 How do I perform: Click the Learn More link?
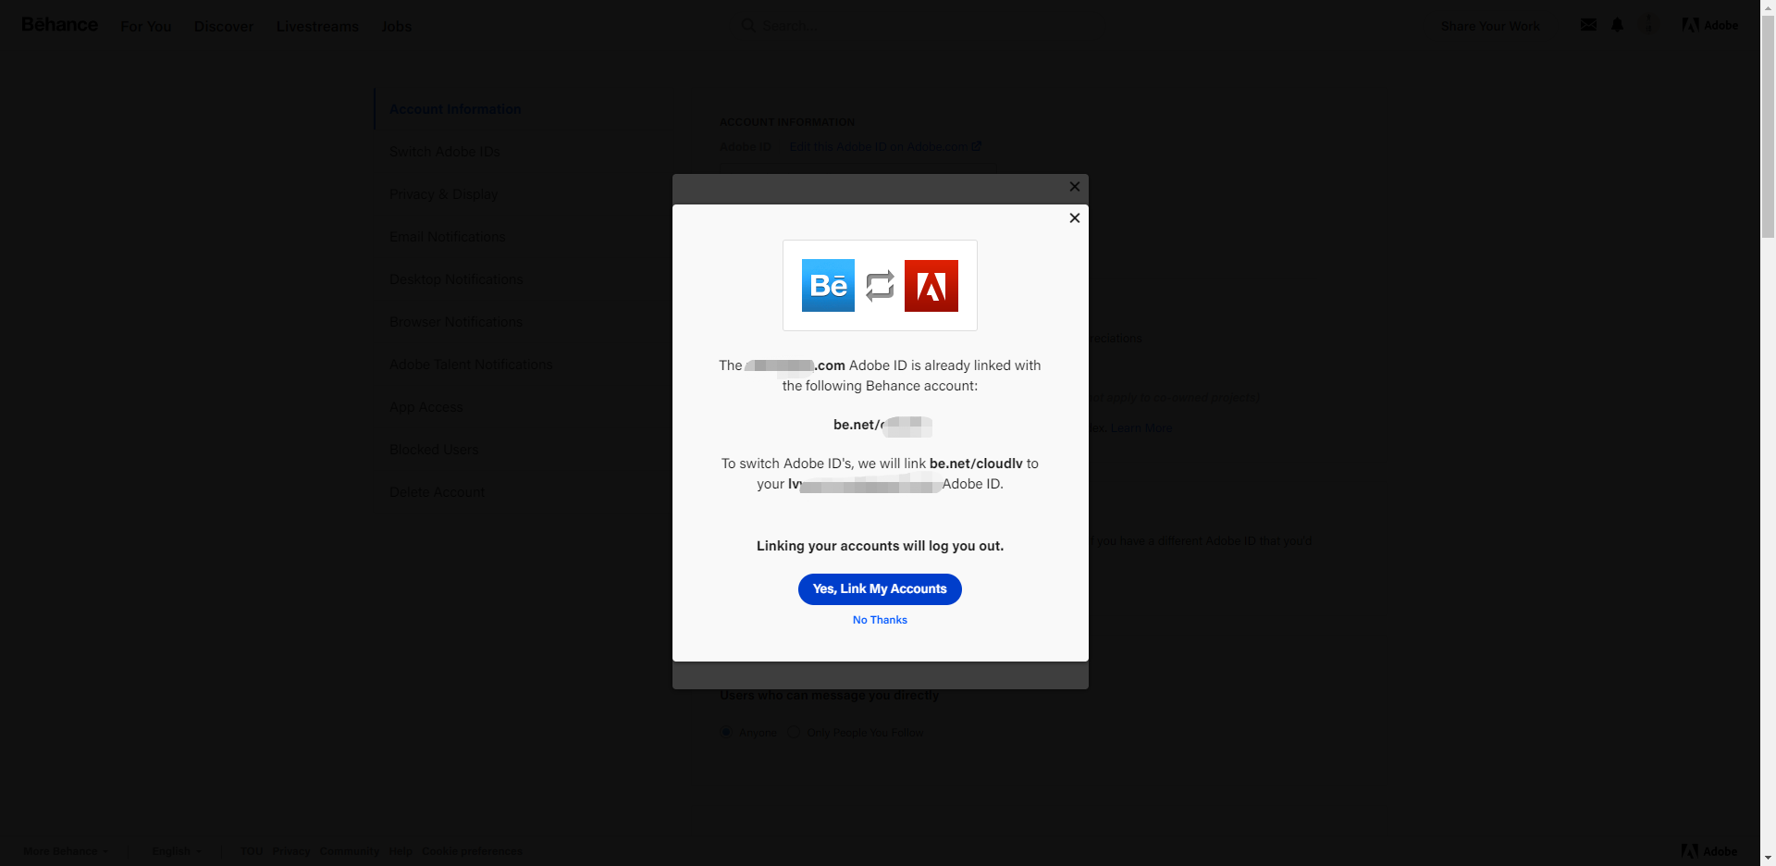pyautogui.click(x=1141, y=428)
